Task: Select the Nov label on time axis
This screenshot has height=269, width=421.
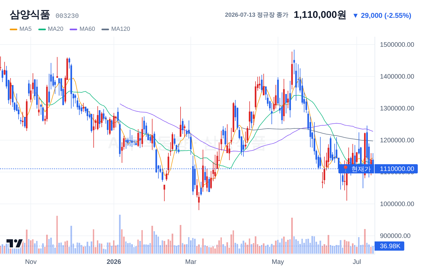Action: point(31,262)
